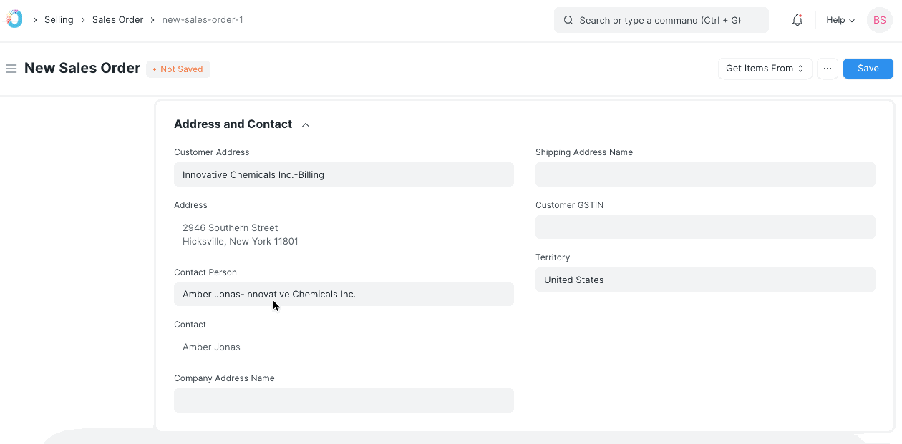Screen dimensions: 902x444
Task: Click the Shipping Address Name label
Action: coord(584,152)
